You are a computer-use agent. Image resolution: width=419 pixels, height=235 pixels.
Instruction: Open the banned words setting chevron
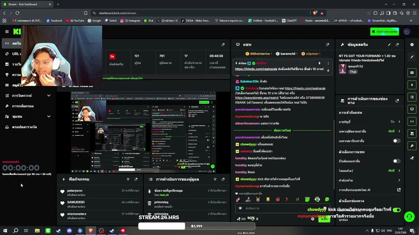(399, 180)
